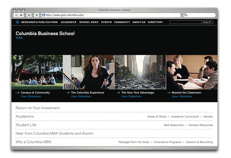231x158 pixels.
Task: Open the Community navigation item
Action: [x=122, y=22]
